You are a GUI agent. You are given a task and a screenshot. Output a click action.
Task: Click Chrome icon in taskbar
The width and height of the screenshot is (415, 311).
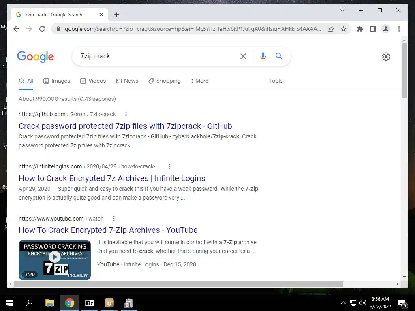point(70,303)
